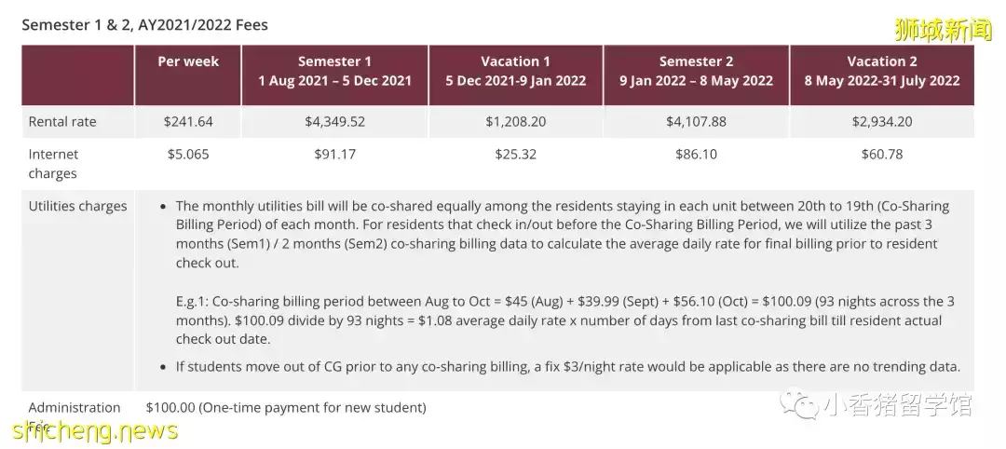Click the $1,208.20 Vacation 1 rental cell

[x=516, y=122]
